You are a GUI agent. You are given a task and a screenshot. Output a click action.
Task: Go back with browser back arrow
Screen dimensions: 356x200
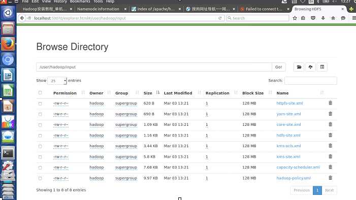(x=22, y=18)
